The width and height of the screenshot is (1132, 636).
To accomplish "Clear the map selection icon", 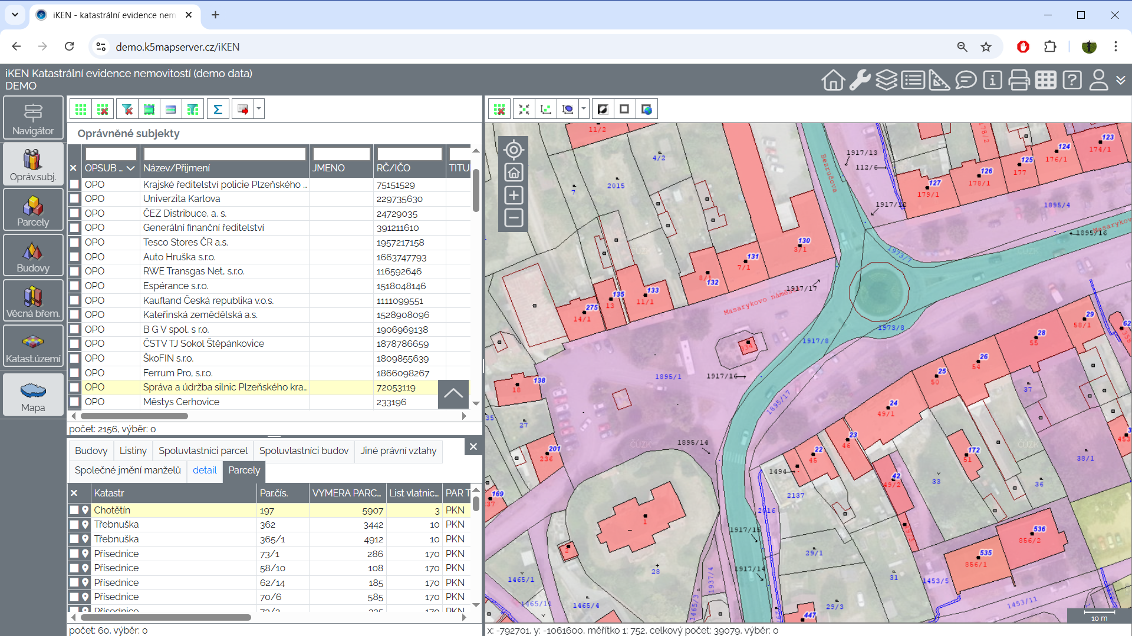I will tap(499, 109).
